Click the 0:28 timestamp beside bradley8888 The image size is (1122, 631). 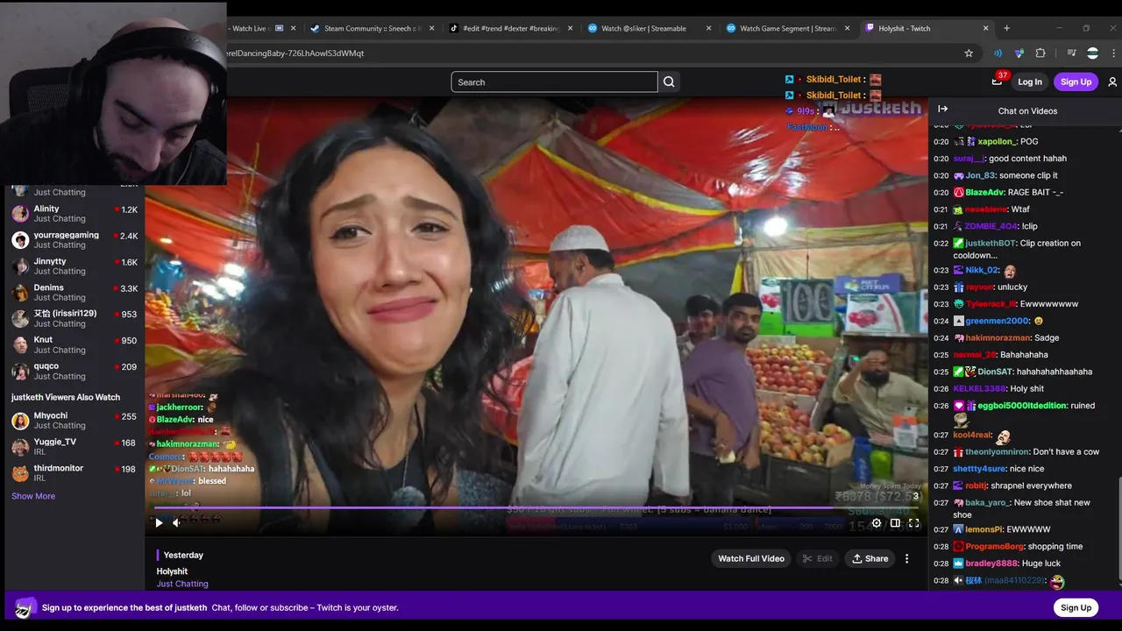pos(941,564)
